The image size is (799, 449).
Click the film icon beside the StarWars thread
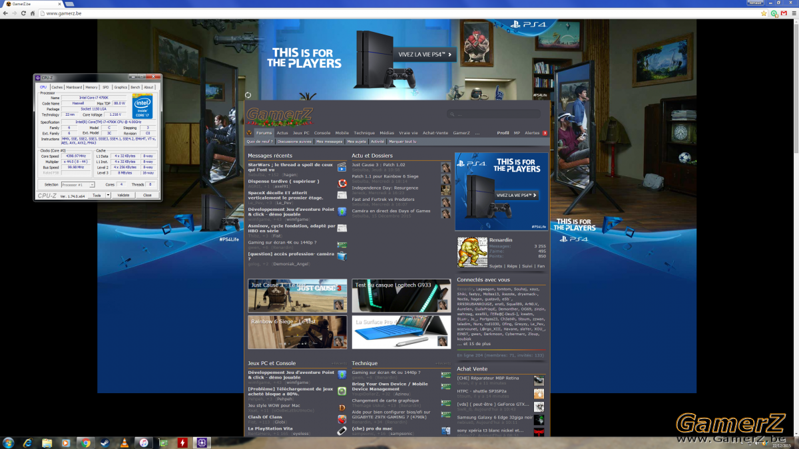(x=342, y=168)
